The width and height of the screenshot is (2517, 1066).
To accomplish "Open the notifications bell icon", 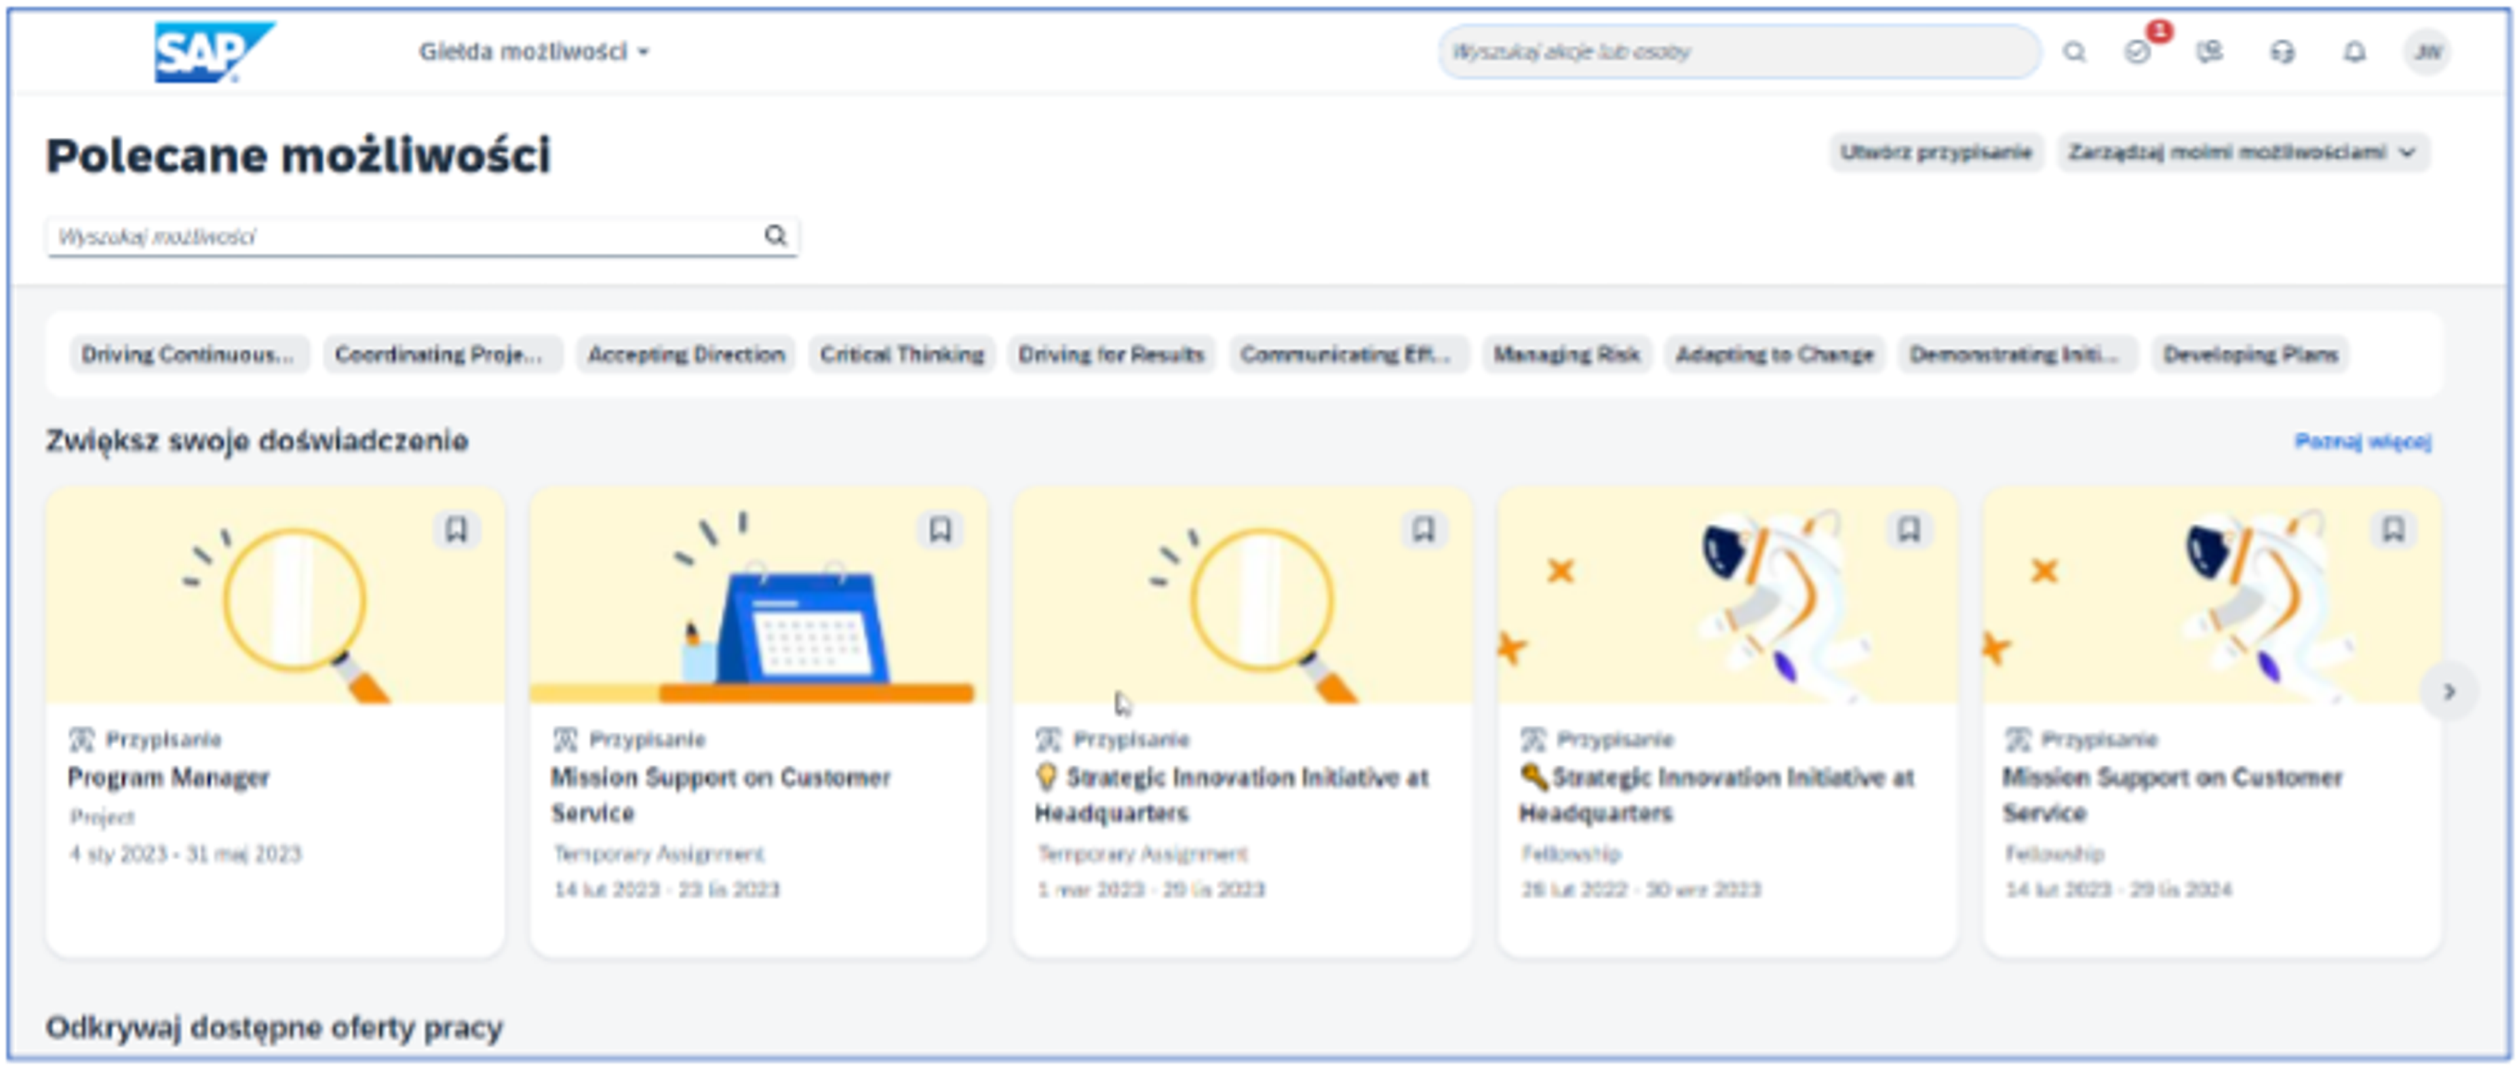I will coord(2355,52).
